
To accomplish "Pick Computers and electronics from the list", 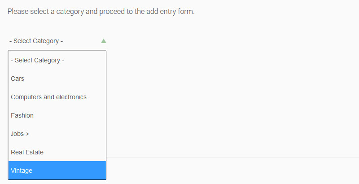I will click(57, 97).
